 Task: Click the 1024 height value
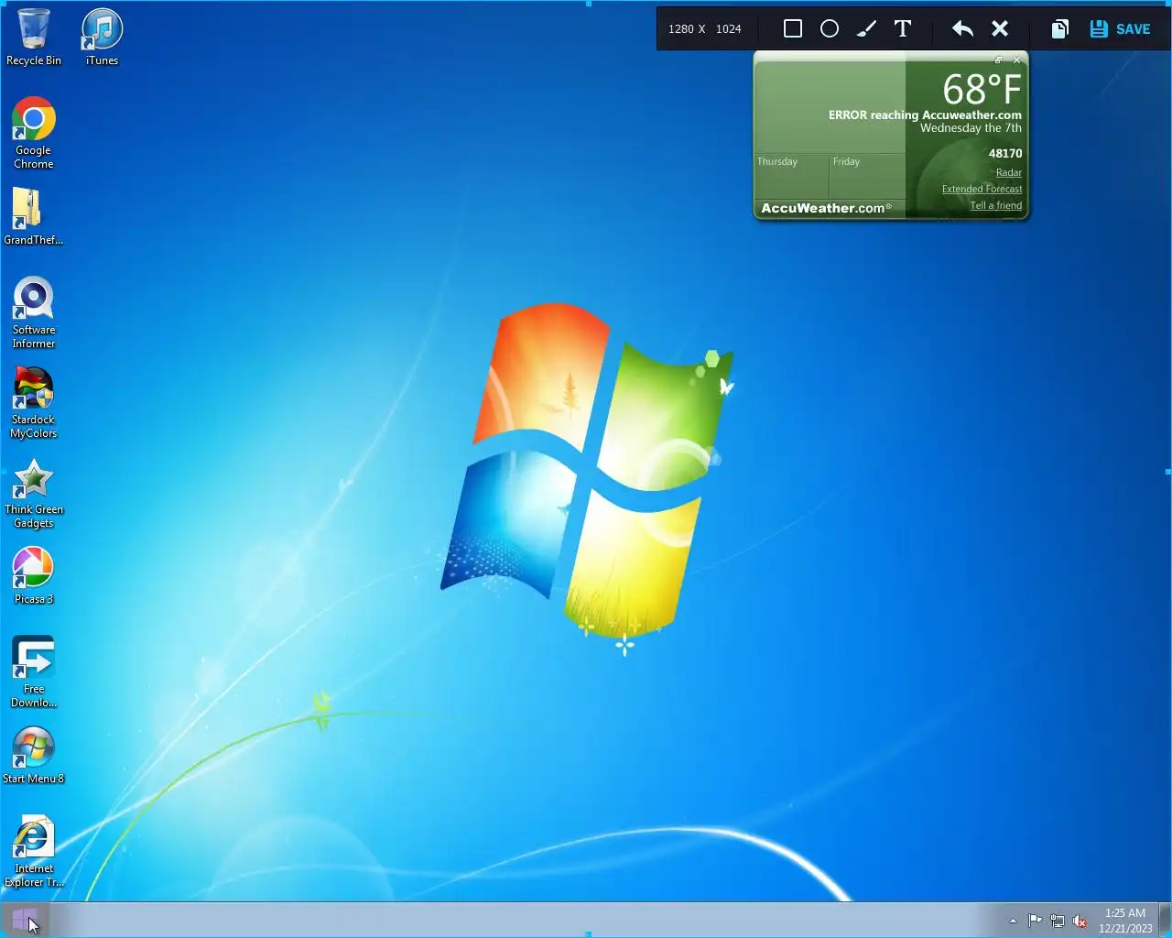click(x=729, y=29)
